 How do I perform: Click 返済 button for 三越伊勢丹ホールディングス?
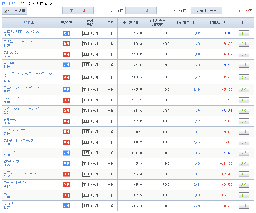point(243,33)
